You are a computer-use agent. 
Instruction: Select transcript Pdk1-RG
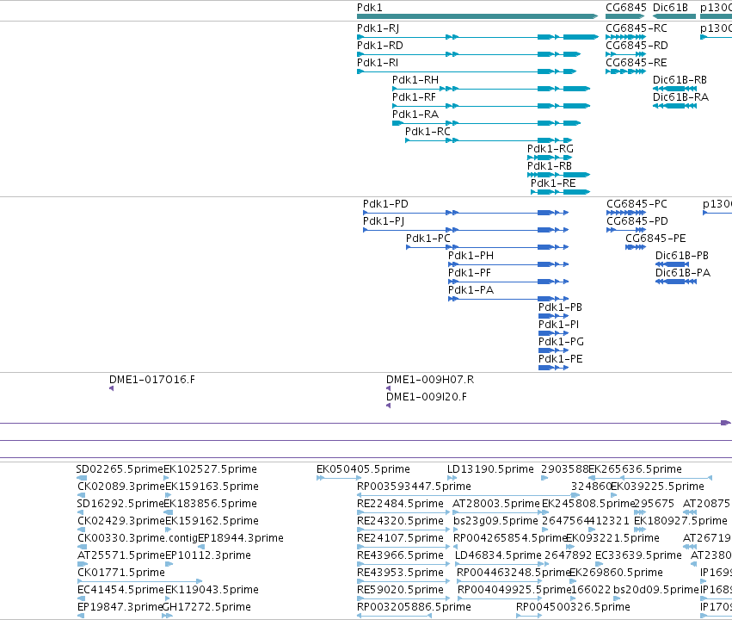coord(550,158)
